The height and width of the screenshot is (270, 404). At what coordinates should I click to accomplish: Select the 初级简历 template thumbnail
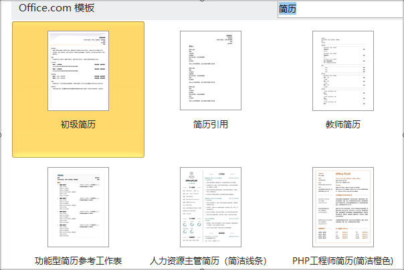78,71
